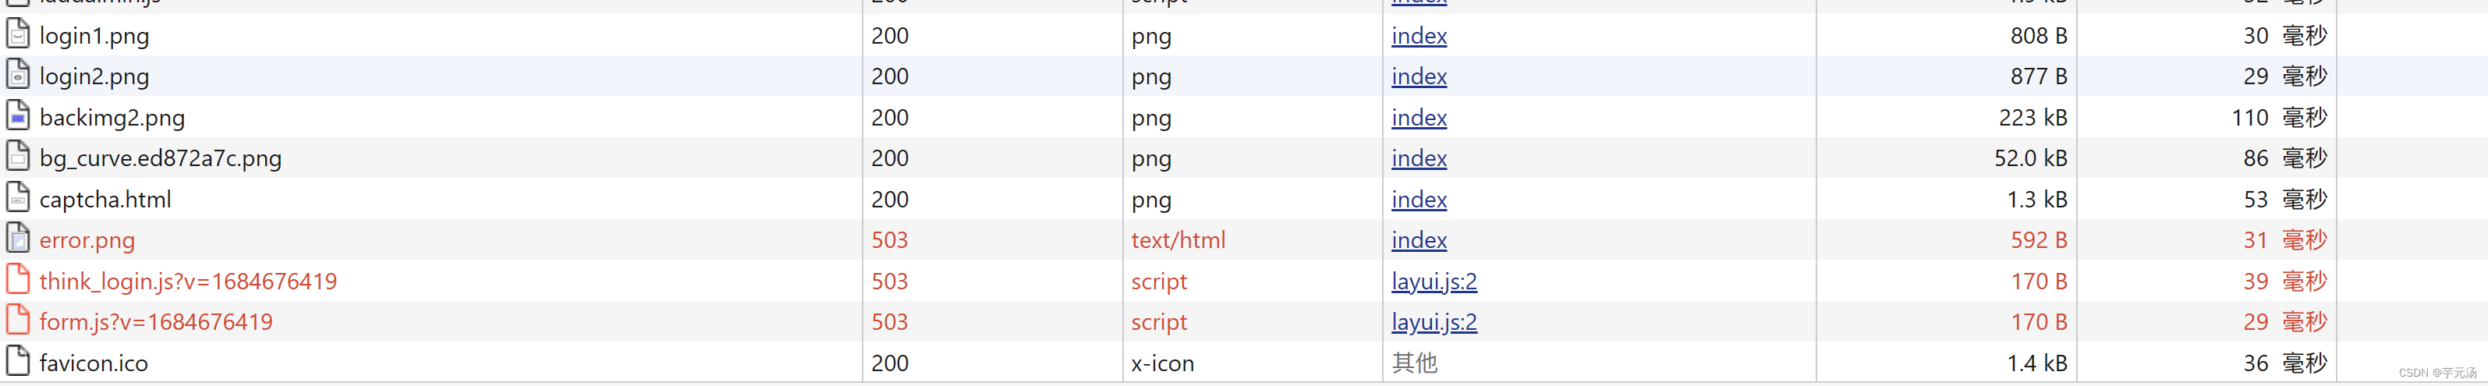
Task: Select the think_login.js?v=1684676419 request
Action: (188, 282)
